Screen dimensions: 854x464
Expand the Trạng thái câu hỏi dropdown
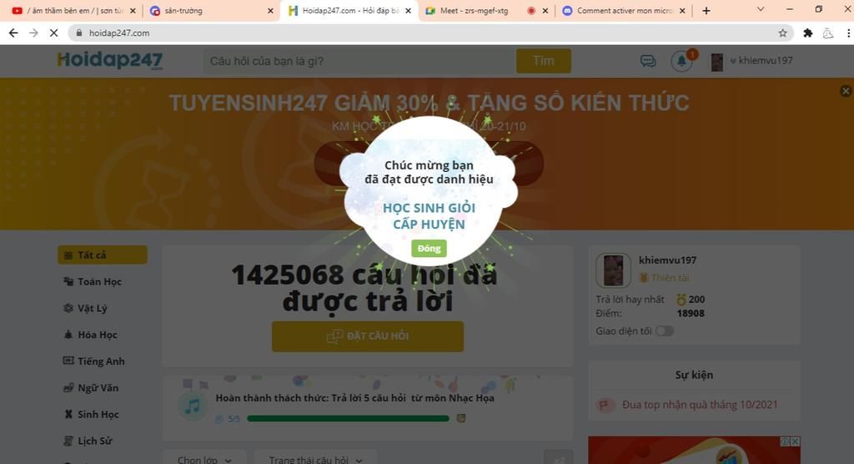(316, 459)
